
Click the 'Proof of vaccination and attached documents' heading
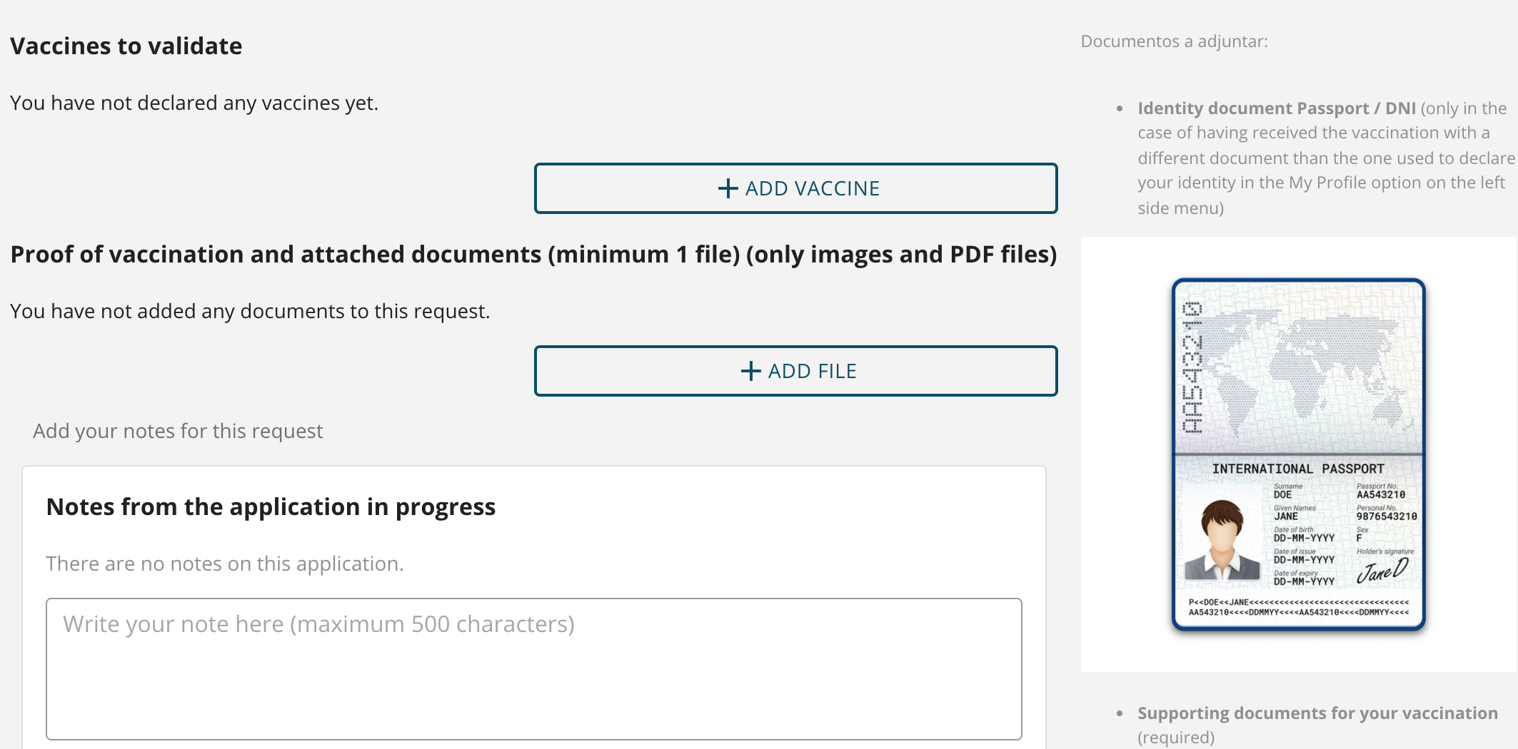[x=533, y=255]
